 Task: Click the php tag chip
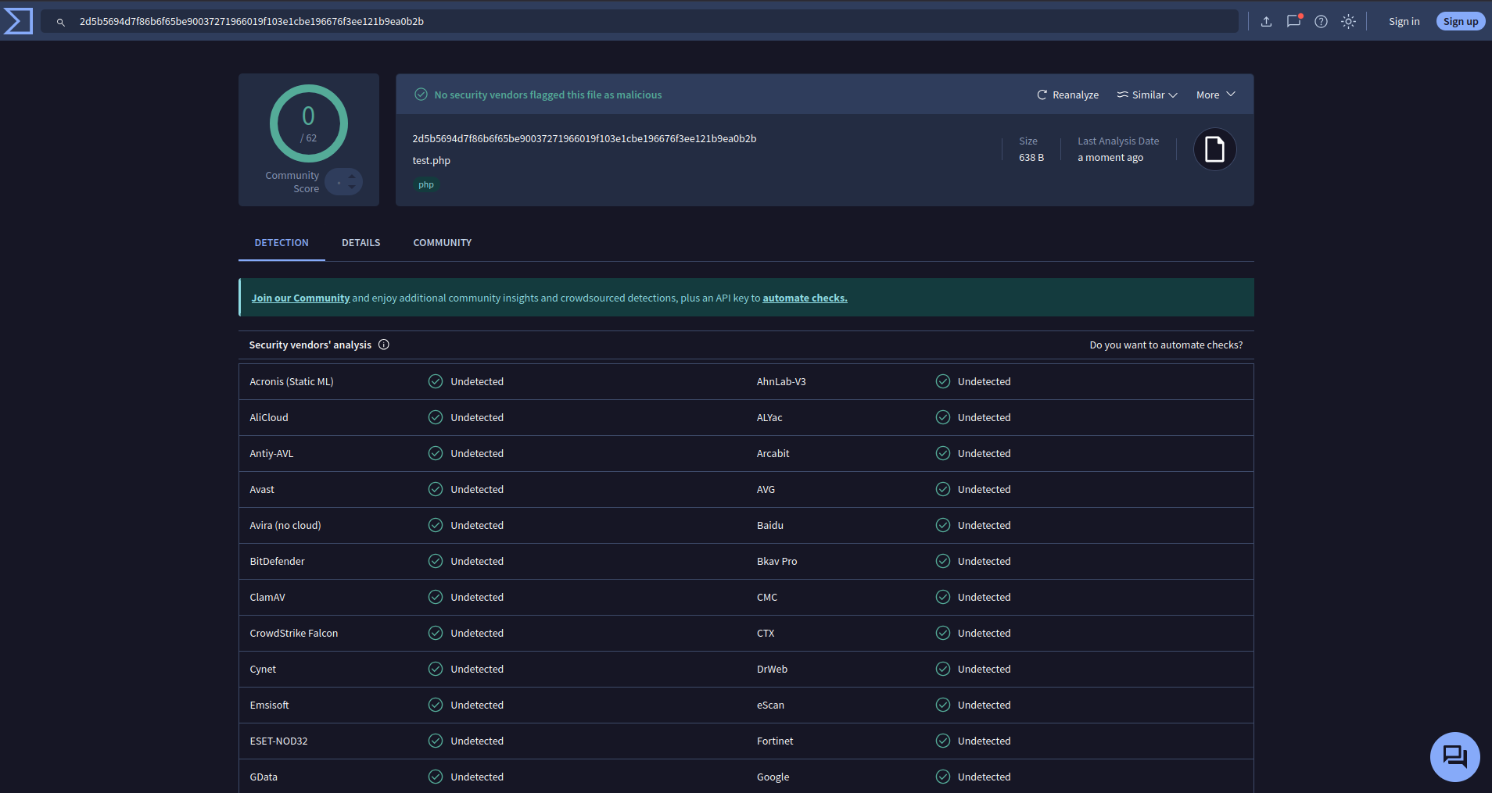426,185
